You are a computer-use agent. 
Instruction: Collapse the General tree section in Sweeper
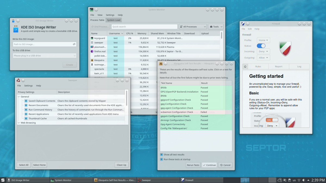click(19, 97)
